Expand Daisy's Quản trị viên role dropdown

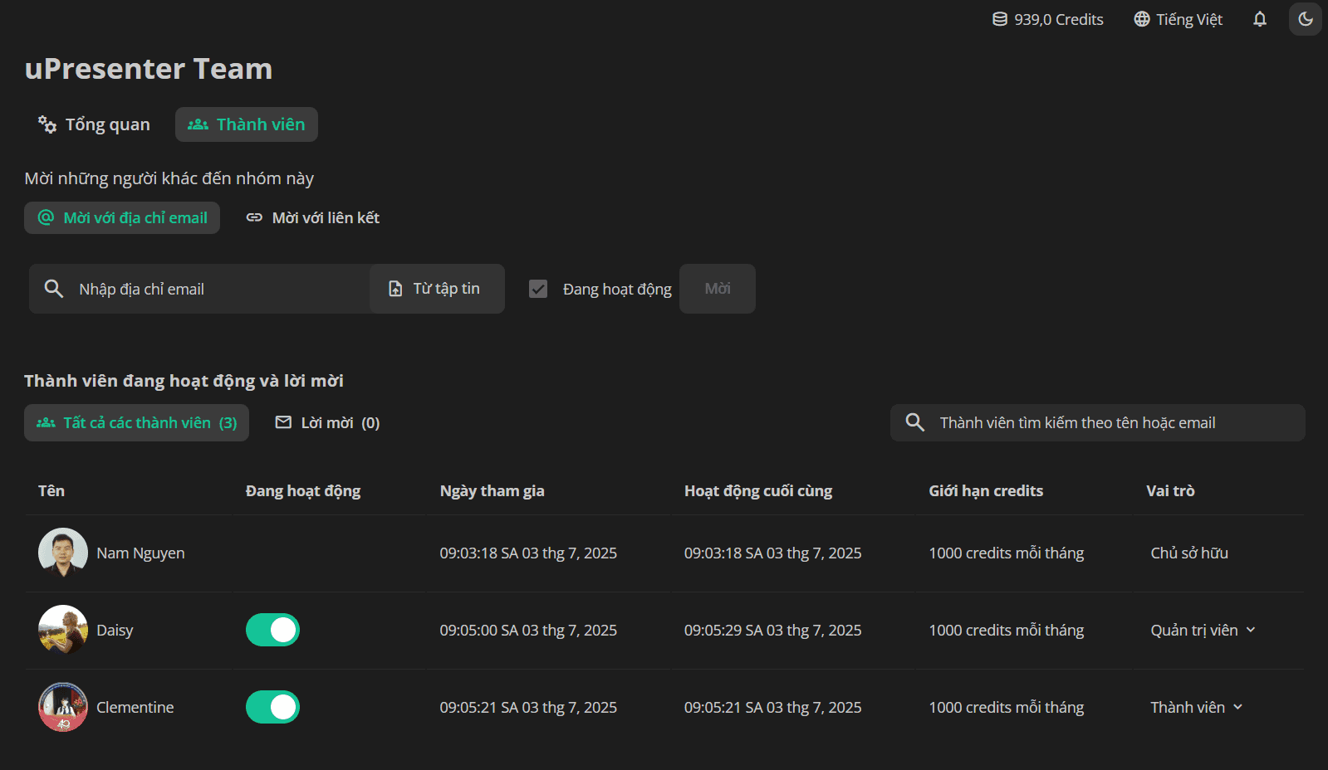[1203, 631]
